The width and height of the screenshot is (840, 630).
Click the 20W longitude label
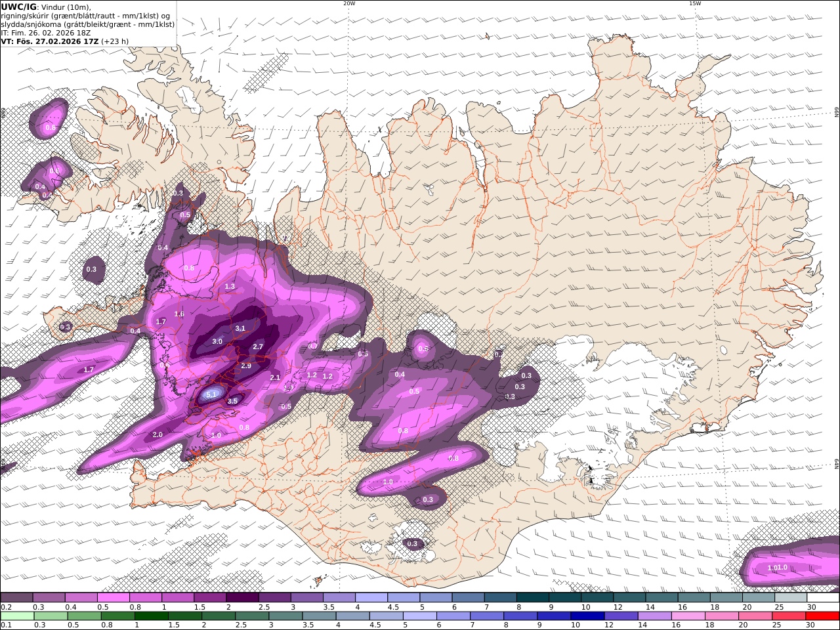coord(349,3)
